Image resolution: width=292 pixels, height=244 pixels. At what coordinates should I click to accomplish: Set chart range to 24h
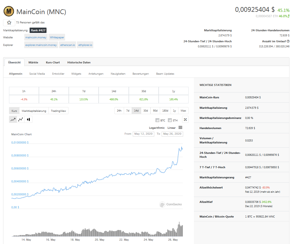point(119,110)
